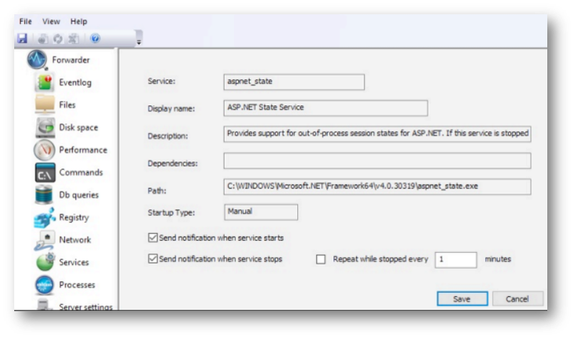Click the Cancel button
575x339 pixels.
click(x=517, y=298)
